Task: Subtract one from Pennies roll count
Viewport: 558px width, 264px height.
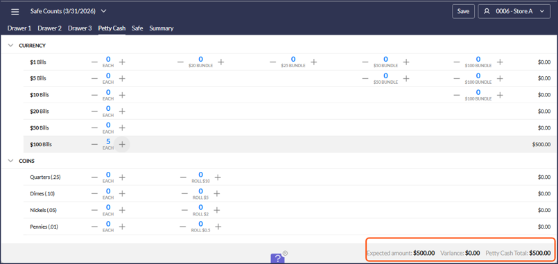Action: tap(183, 227)
